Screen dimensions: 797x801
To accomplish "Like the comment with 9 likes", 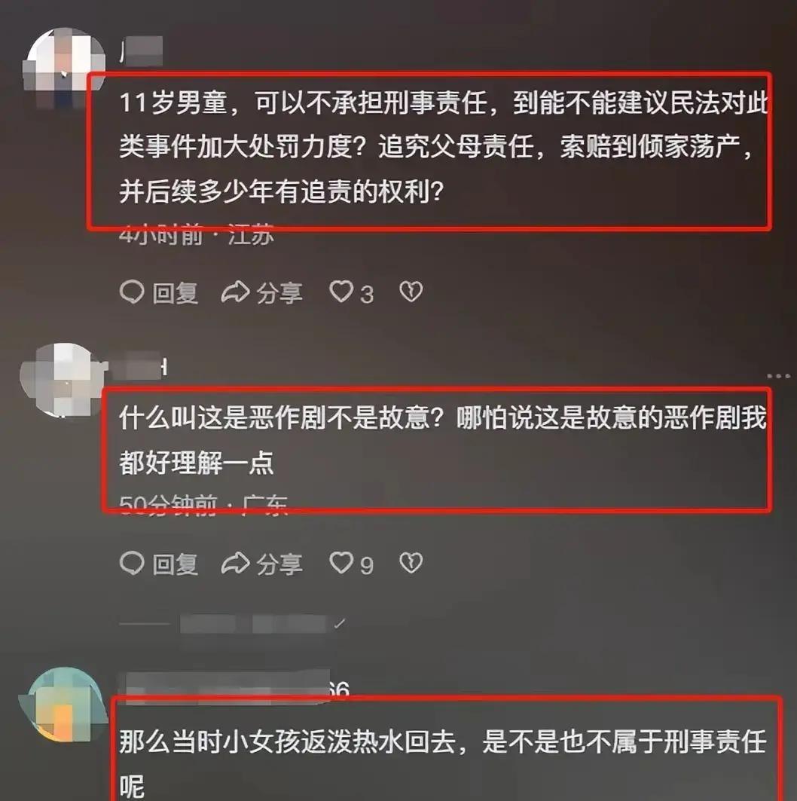I will coord(341,563).
